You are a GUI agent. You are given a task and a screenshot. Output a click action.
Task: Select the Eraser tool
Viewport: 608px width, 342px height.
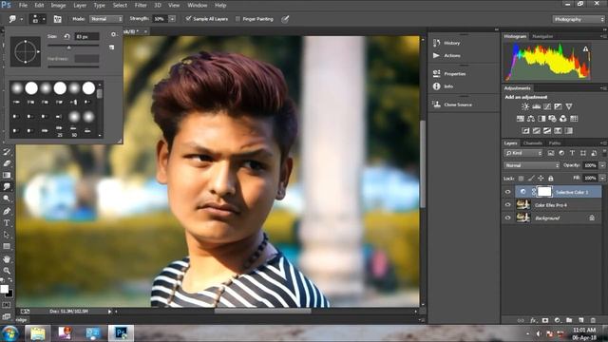point(7,163)
